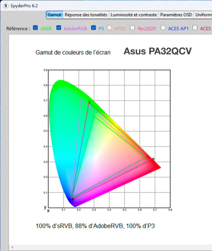Click the SpyderPro 6.2 window title
Screen dimensions: 212x251
pyautogui.click(x=24, y=6)
